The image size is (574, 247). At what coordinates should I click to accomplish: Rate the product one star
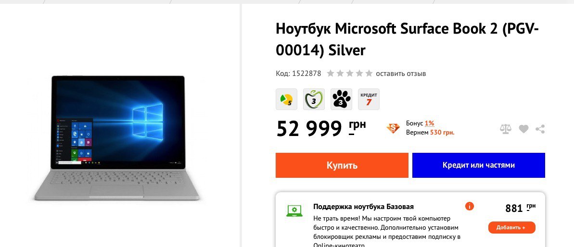(x=331, y=74)
